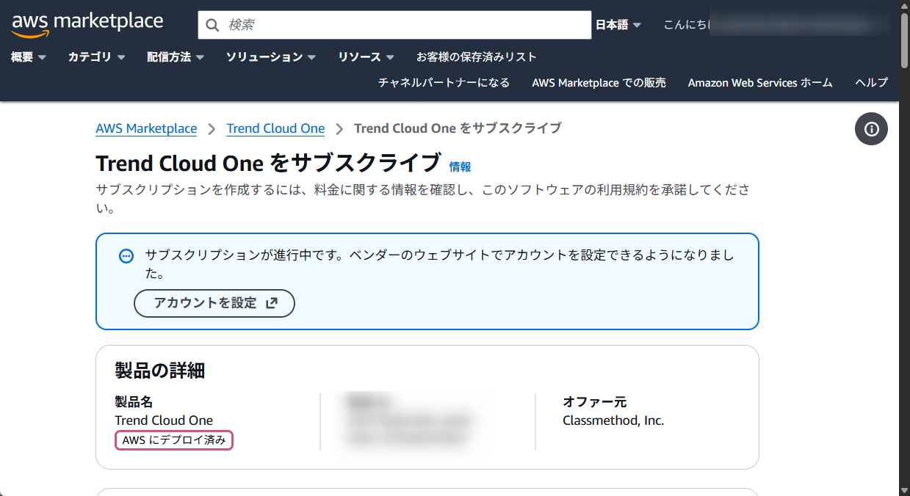Click the Trend Cloud One breadcrumb link
This screenshot has width=910, height=496.
tap(275, 128)
